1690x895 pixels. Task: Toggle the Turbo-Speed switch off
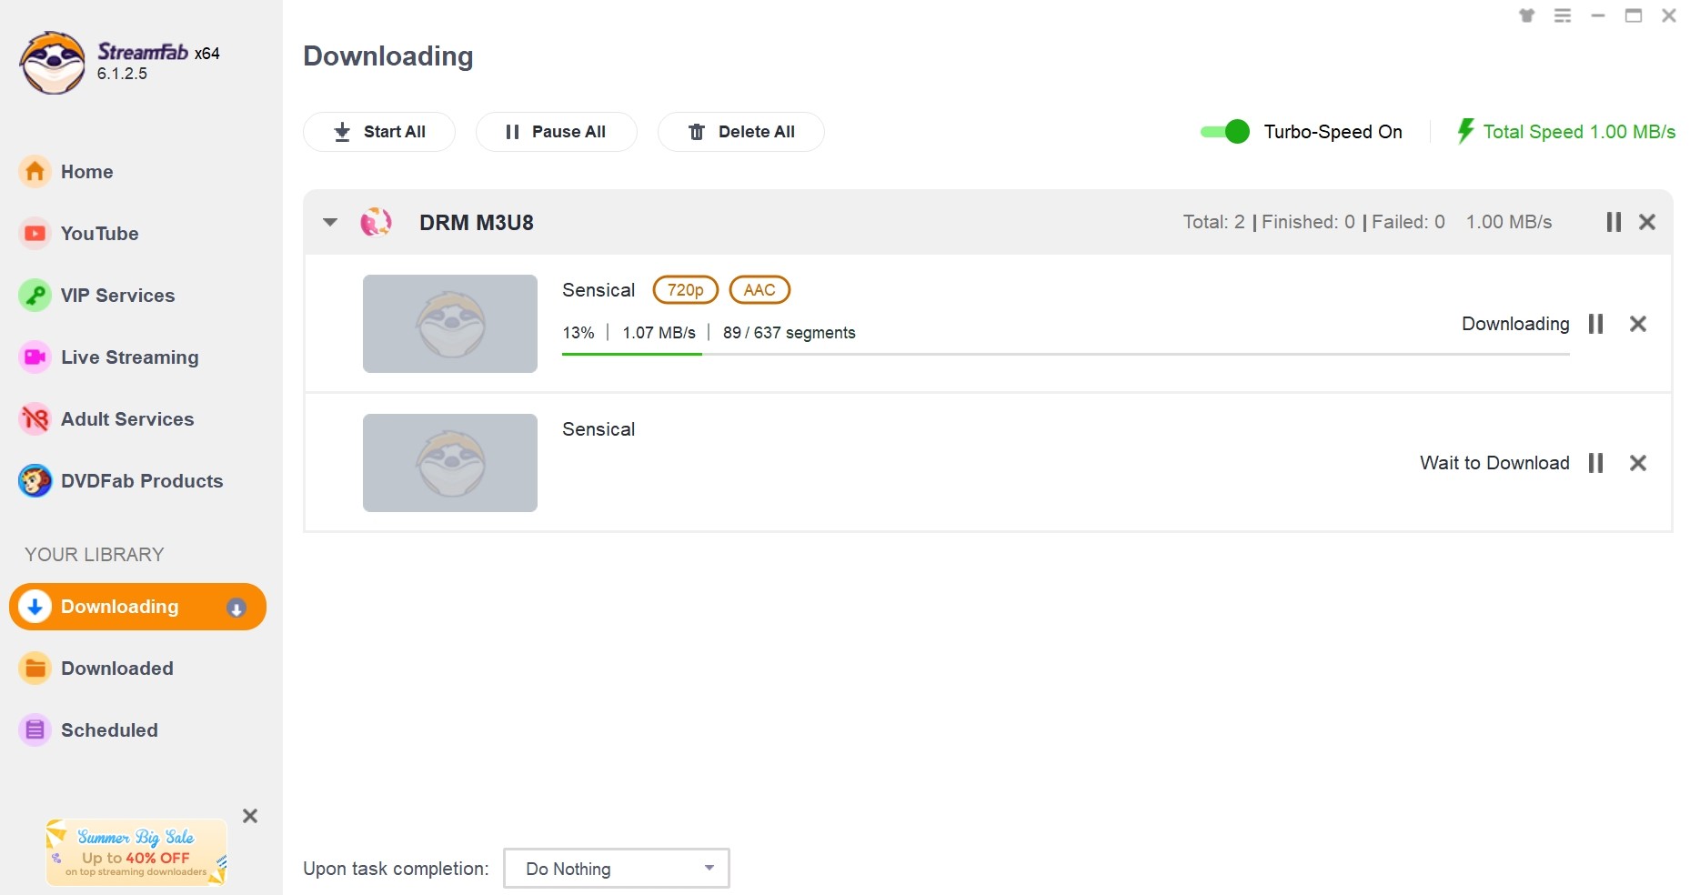click(x=1224, y=132)
